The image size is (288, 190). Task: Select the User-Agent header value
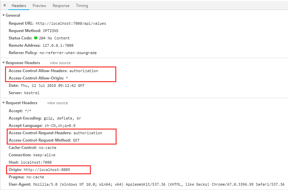(158, 184)
